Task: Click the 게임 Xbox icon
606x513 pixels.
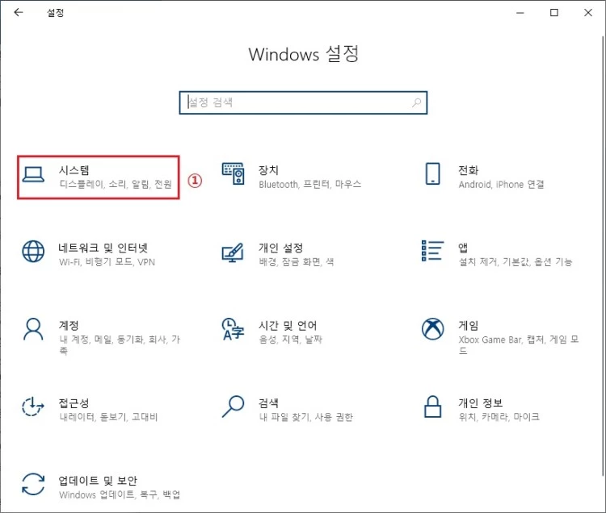Action: (432, 329)
